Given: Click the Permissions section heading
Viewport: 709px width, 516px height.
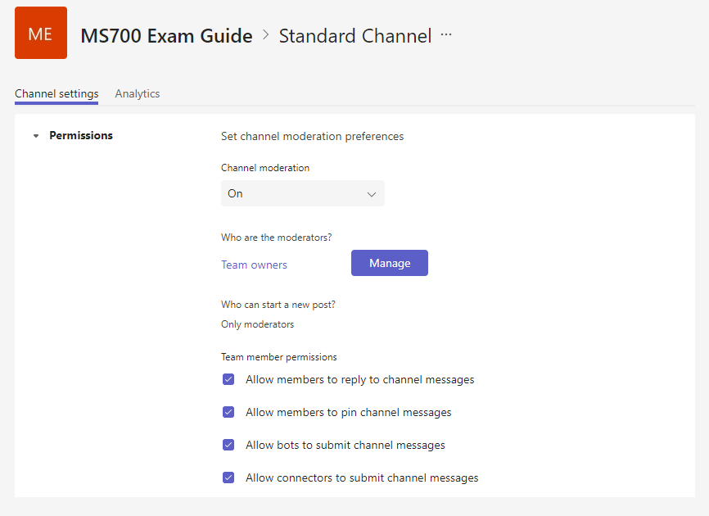Looking at the screenshot, I should 81,136.
